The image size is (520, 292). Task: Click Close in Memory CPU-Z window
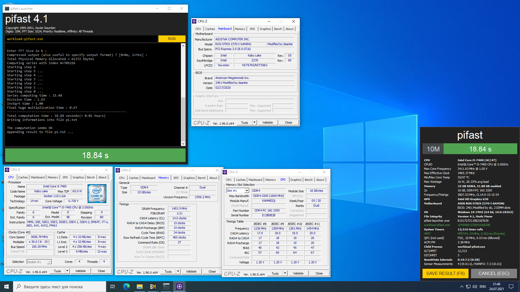coord(212,271)
